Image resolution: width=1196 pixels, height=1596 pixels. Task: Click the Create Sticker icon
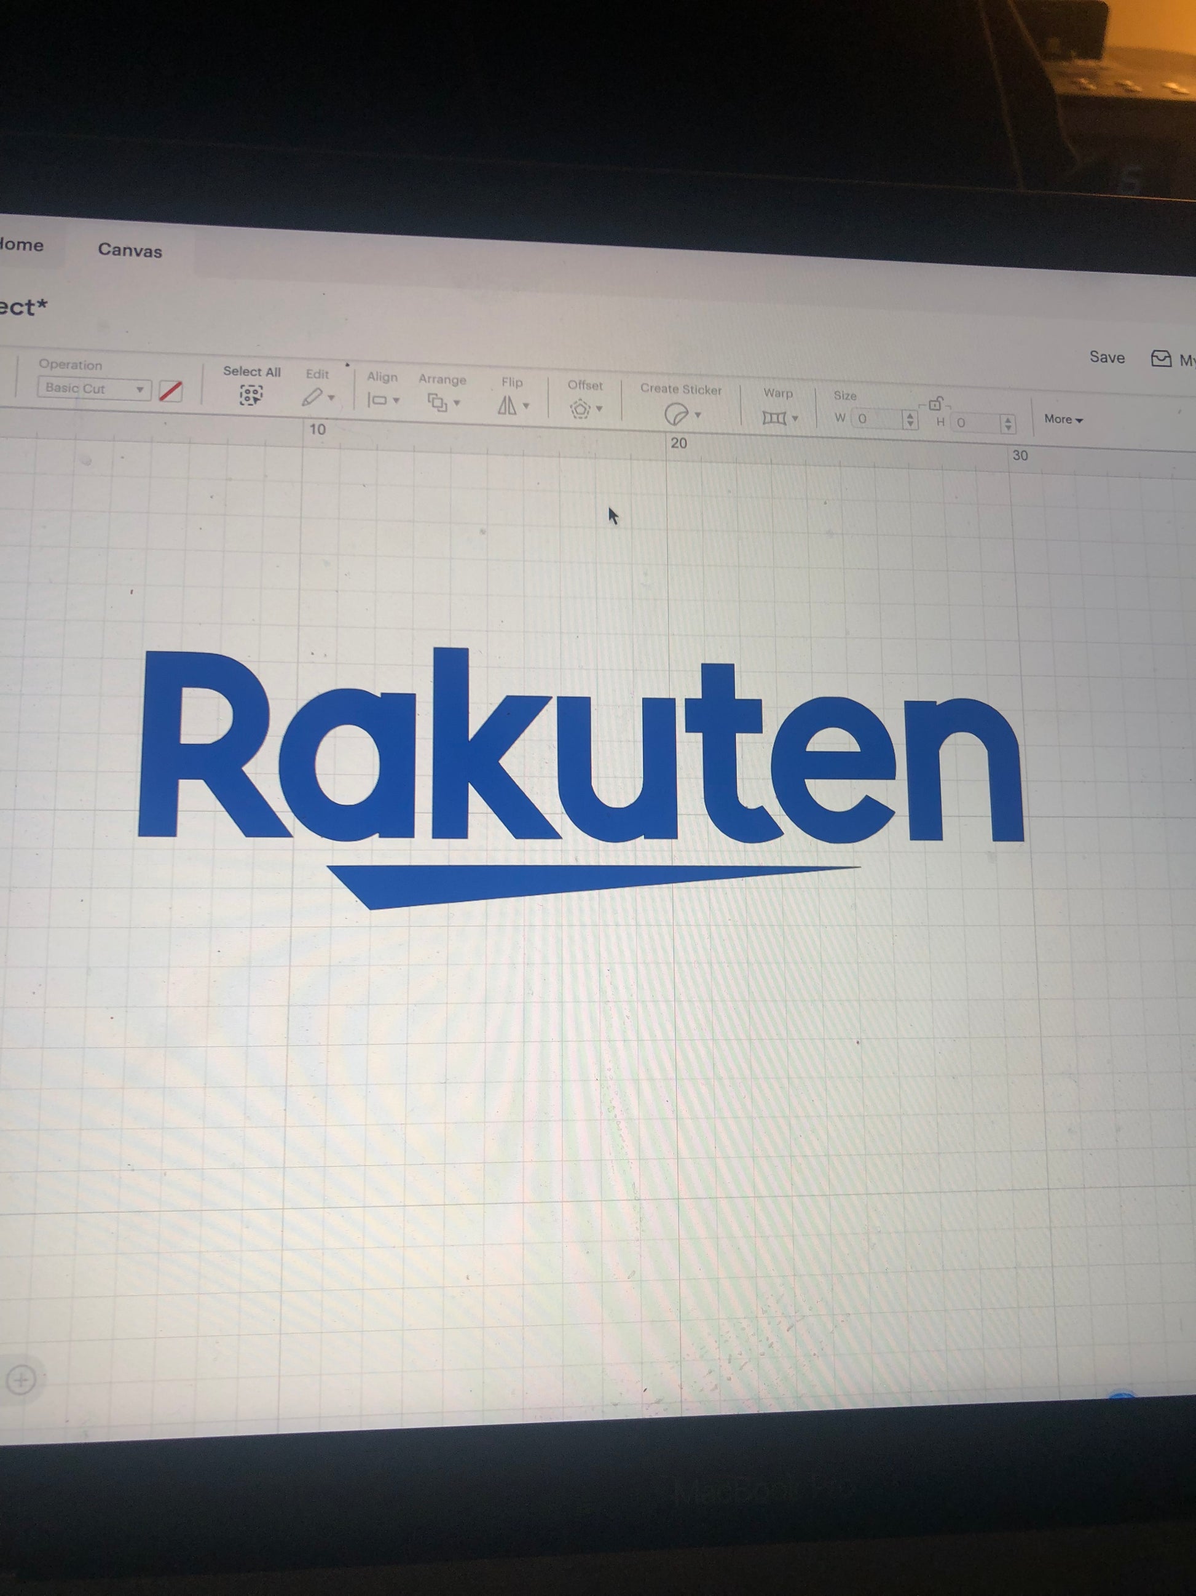coord(675,414)
